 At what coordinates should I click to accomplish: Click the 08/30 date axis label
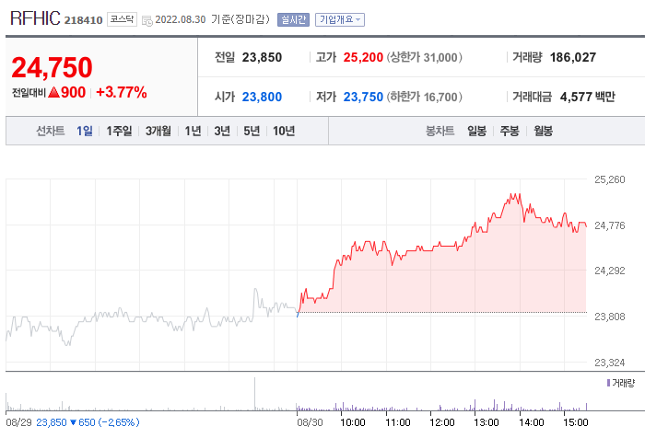tap(311, 422)
